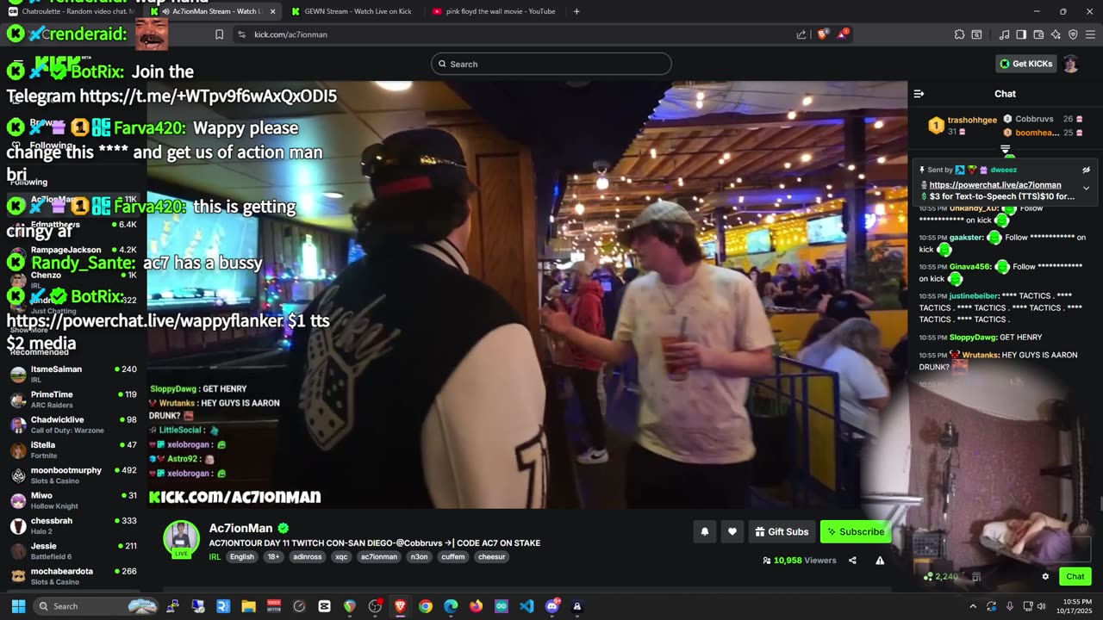
Task: Open the Brave Wallet icon
Action: click(x=1038, y=34)
